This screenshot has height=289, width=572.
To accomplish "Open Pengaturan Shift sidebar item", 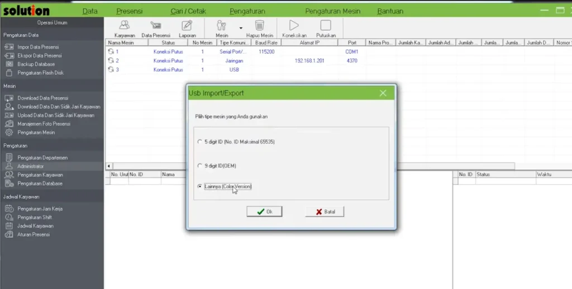I will [x=35, y=217].
